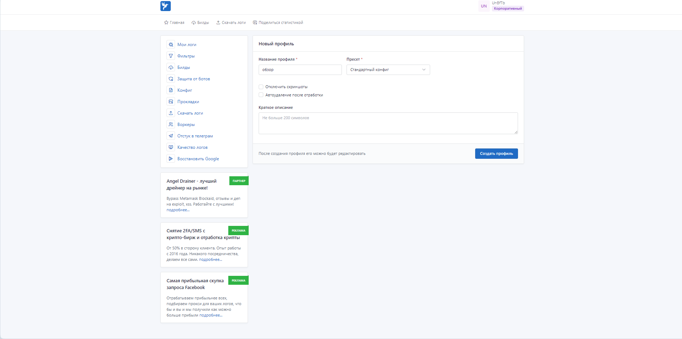Click the Защита от ботов sidebar icon

(x=171, y=79)
